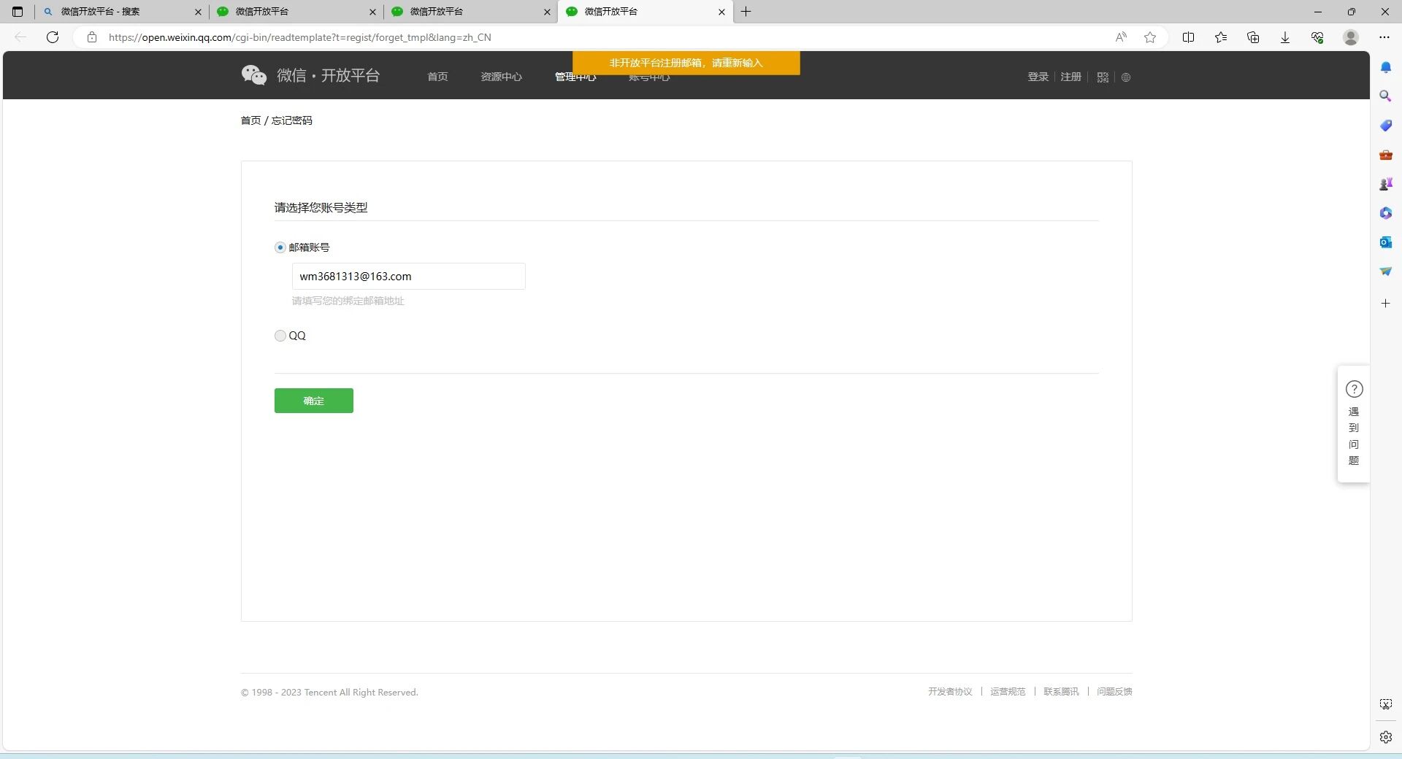Refresh the current page
Image resolution: width=1402 pixels, height=759 pixels.
pyautogui.click(x=53, y=37)
